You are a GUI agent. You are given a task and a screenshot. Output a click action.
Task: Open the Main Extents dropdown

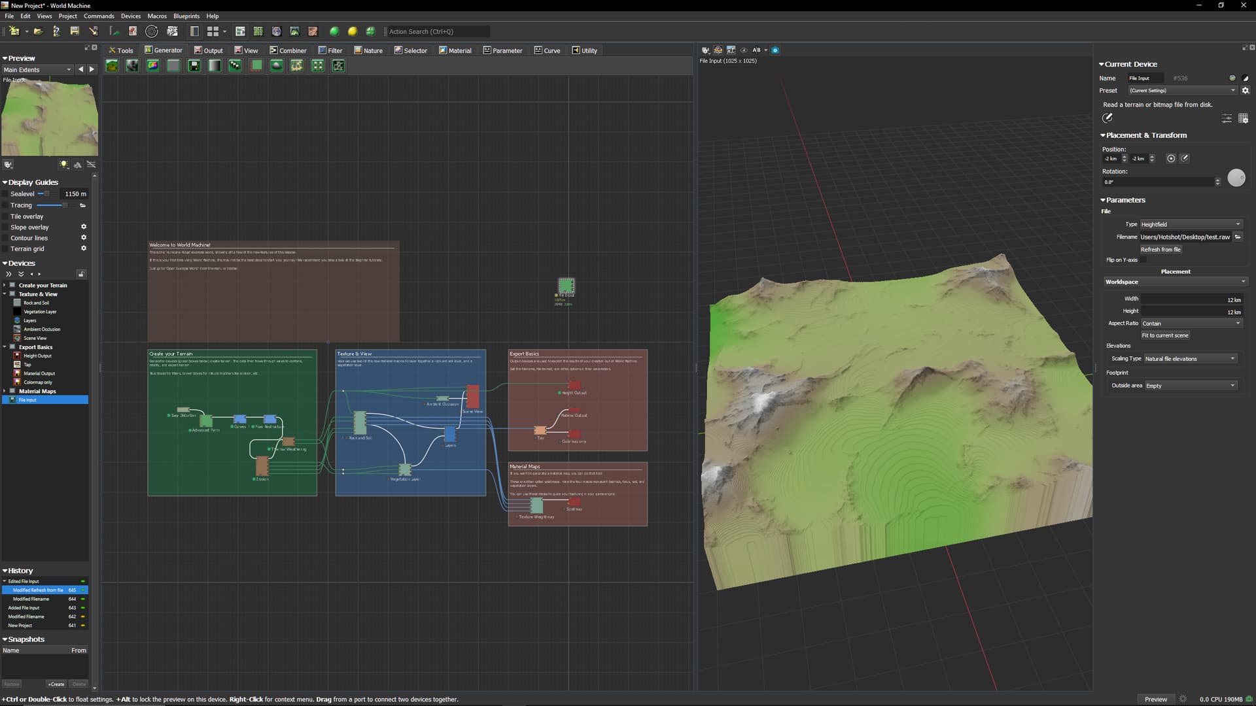pos(37,69)
